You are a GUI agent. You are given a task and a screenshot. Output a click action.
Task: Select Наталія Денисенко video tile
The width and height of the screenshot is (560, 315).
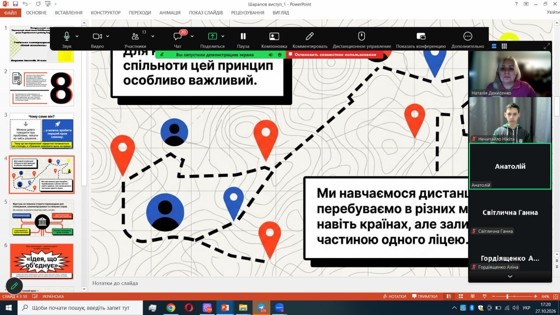[x=510, y=74]
